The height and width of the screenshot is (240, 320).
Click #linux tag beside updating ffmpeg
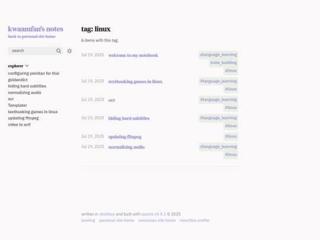[x=231, y=136]
